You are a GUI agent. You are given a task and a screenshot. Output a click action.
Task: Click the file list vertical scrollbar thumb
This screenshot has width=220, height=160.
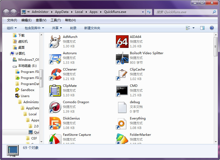point(216,47)
